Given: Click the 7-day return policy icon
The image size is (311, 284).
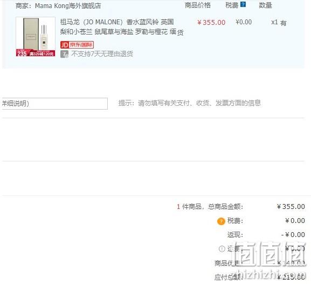Looking at the screenshot, I should tap(64, 54).
